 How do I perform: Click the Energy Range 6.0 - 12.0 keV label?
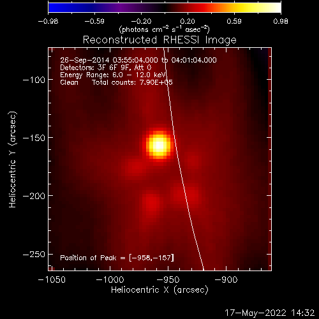pyautogui.click(x=113, y=75)
